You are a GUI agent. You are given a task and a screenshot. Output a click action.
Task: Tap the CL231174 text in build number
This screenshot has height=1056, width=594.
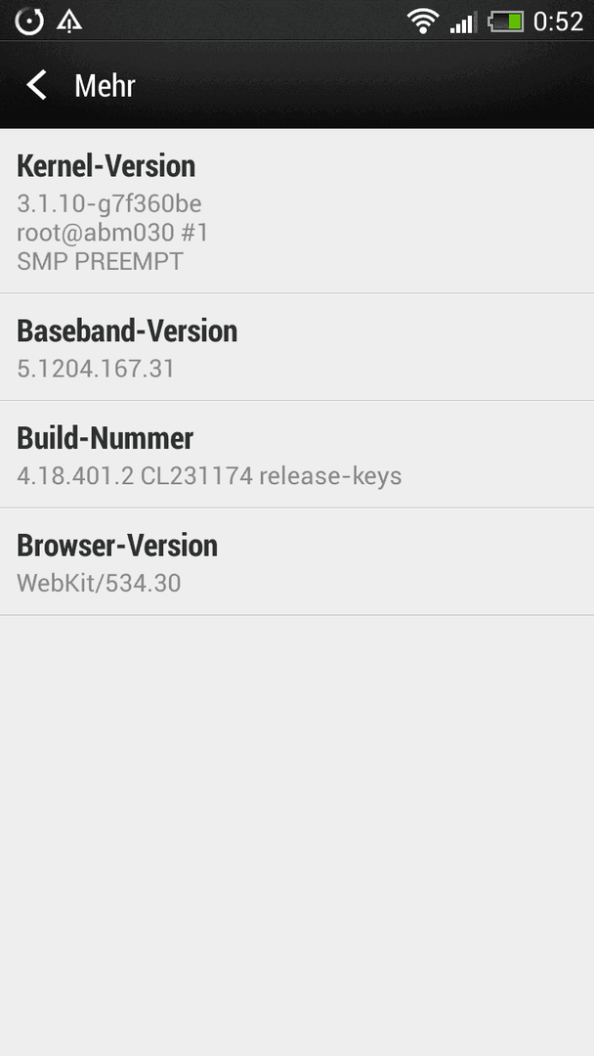pyautogui.click(x=196, y=475)
